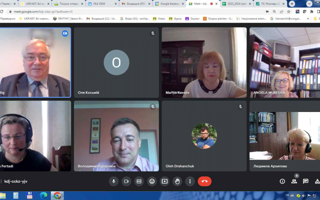Open ІФНТУНГ bookmark
This screenshot has width=320, height=200.
pyautogui.click(x=68, y=18)
